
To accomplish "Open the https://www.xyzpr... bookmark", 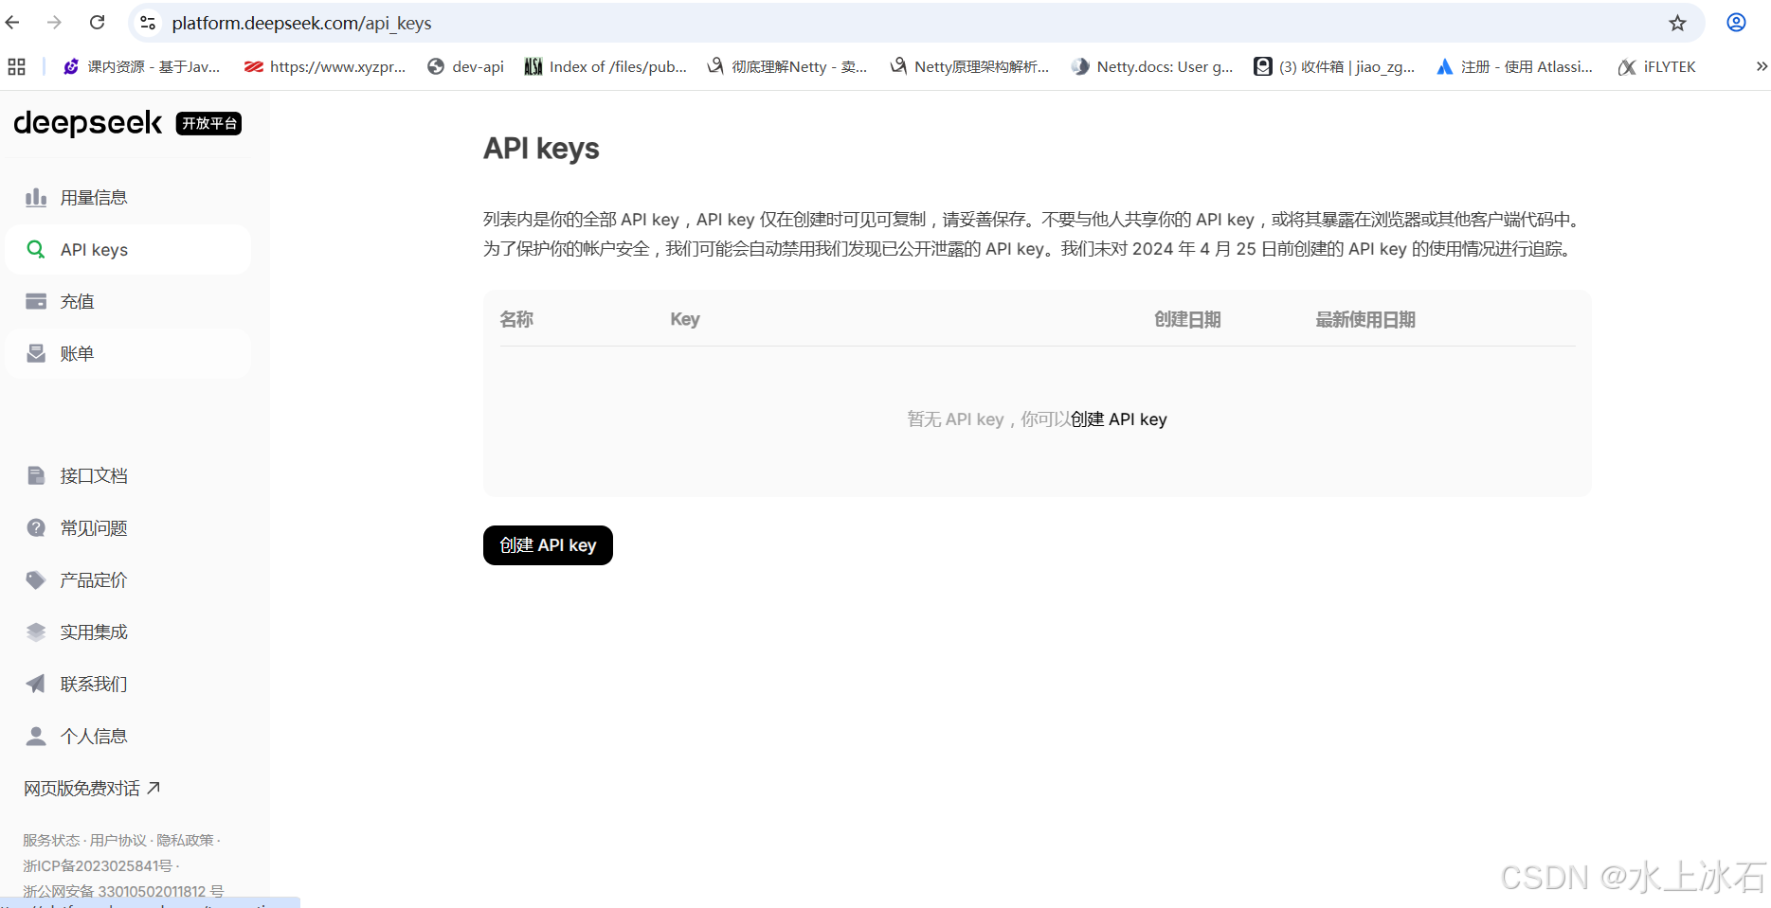I will click(325, 66).
